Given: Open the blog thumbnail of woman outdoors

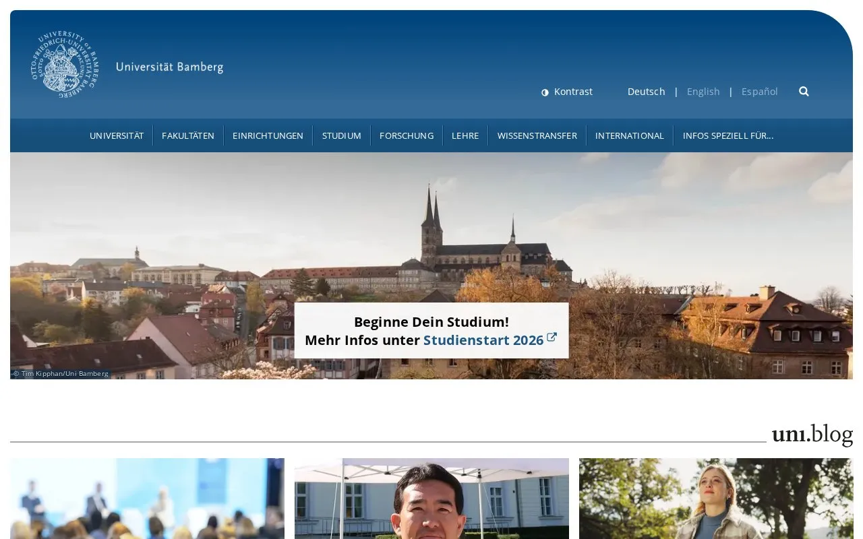Looking at the screenshot, I should [716, 499].
